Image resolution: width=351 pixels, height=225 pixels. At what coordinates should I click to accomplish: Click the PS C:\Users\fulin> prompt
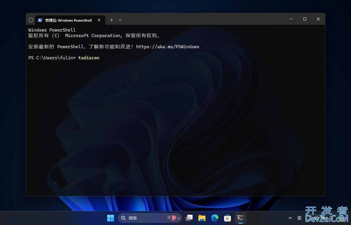(52, 58)
